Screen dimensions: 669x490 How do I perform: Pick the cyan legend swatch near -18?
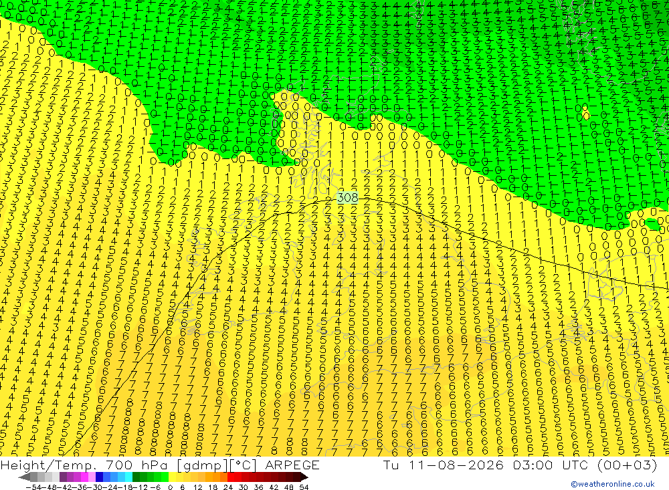point(128,477)
